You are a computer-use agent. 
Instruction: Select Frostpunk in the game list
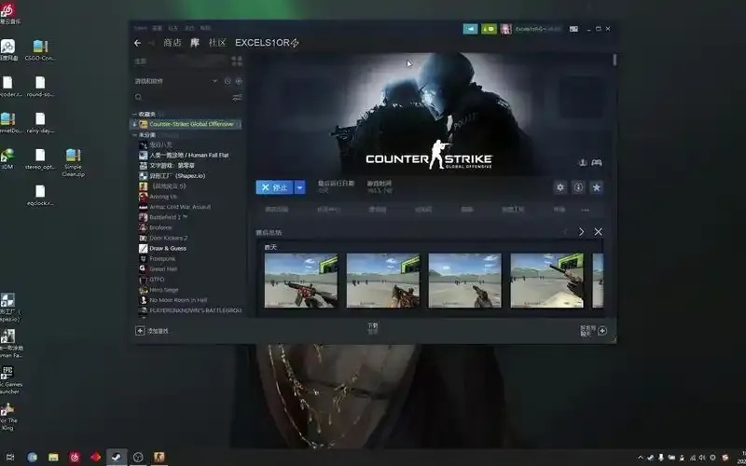(x=161, y=259)
